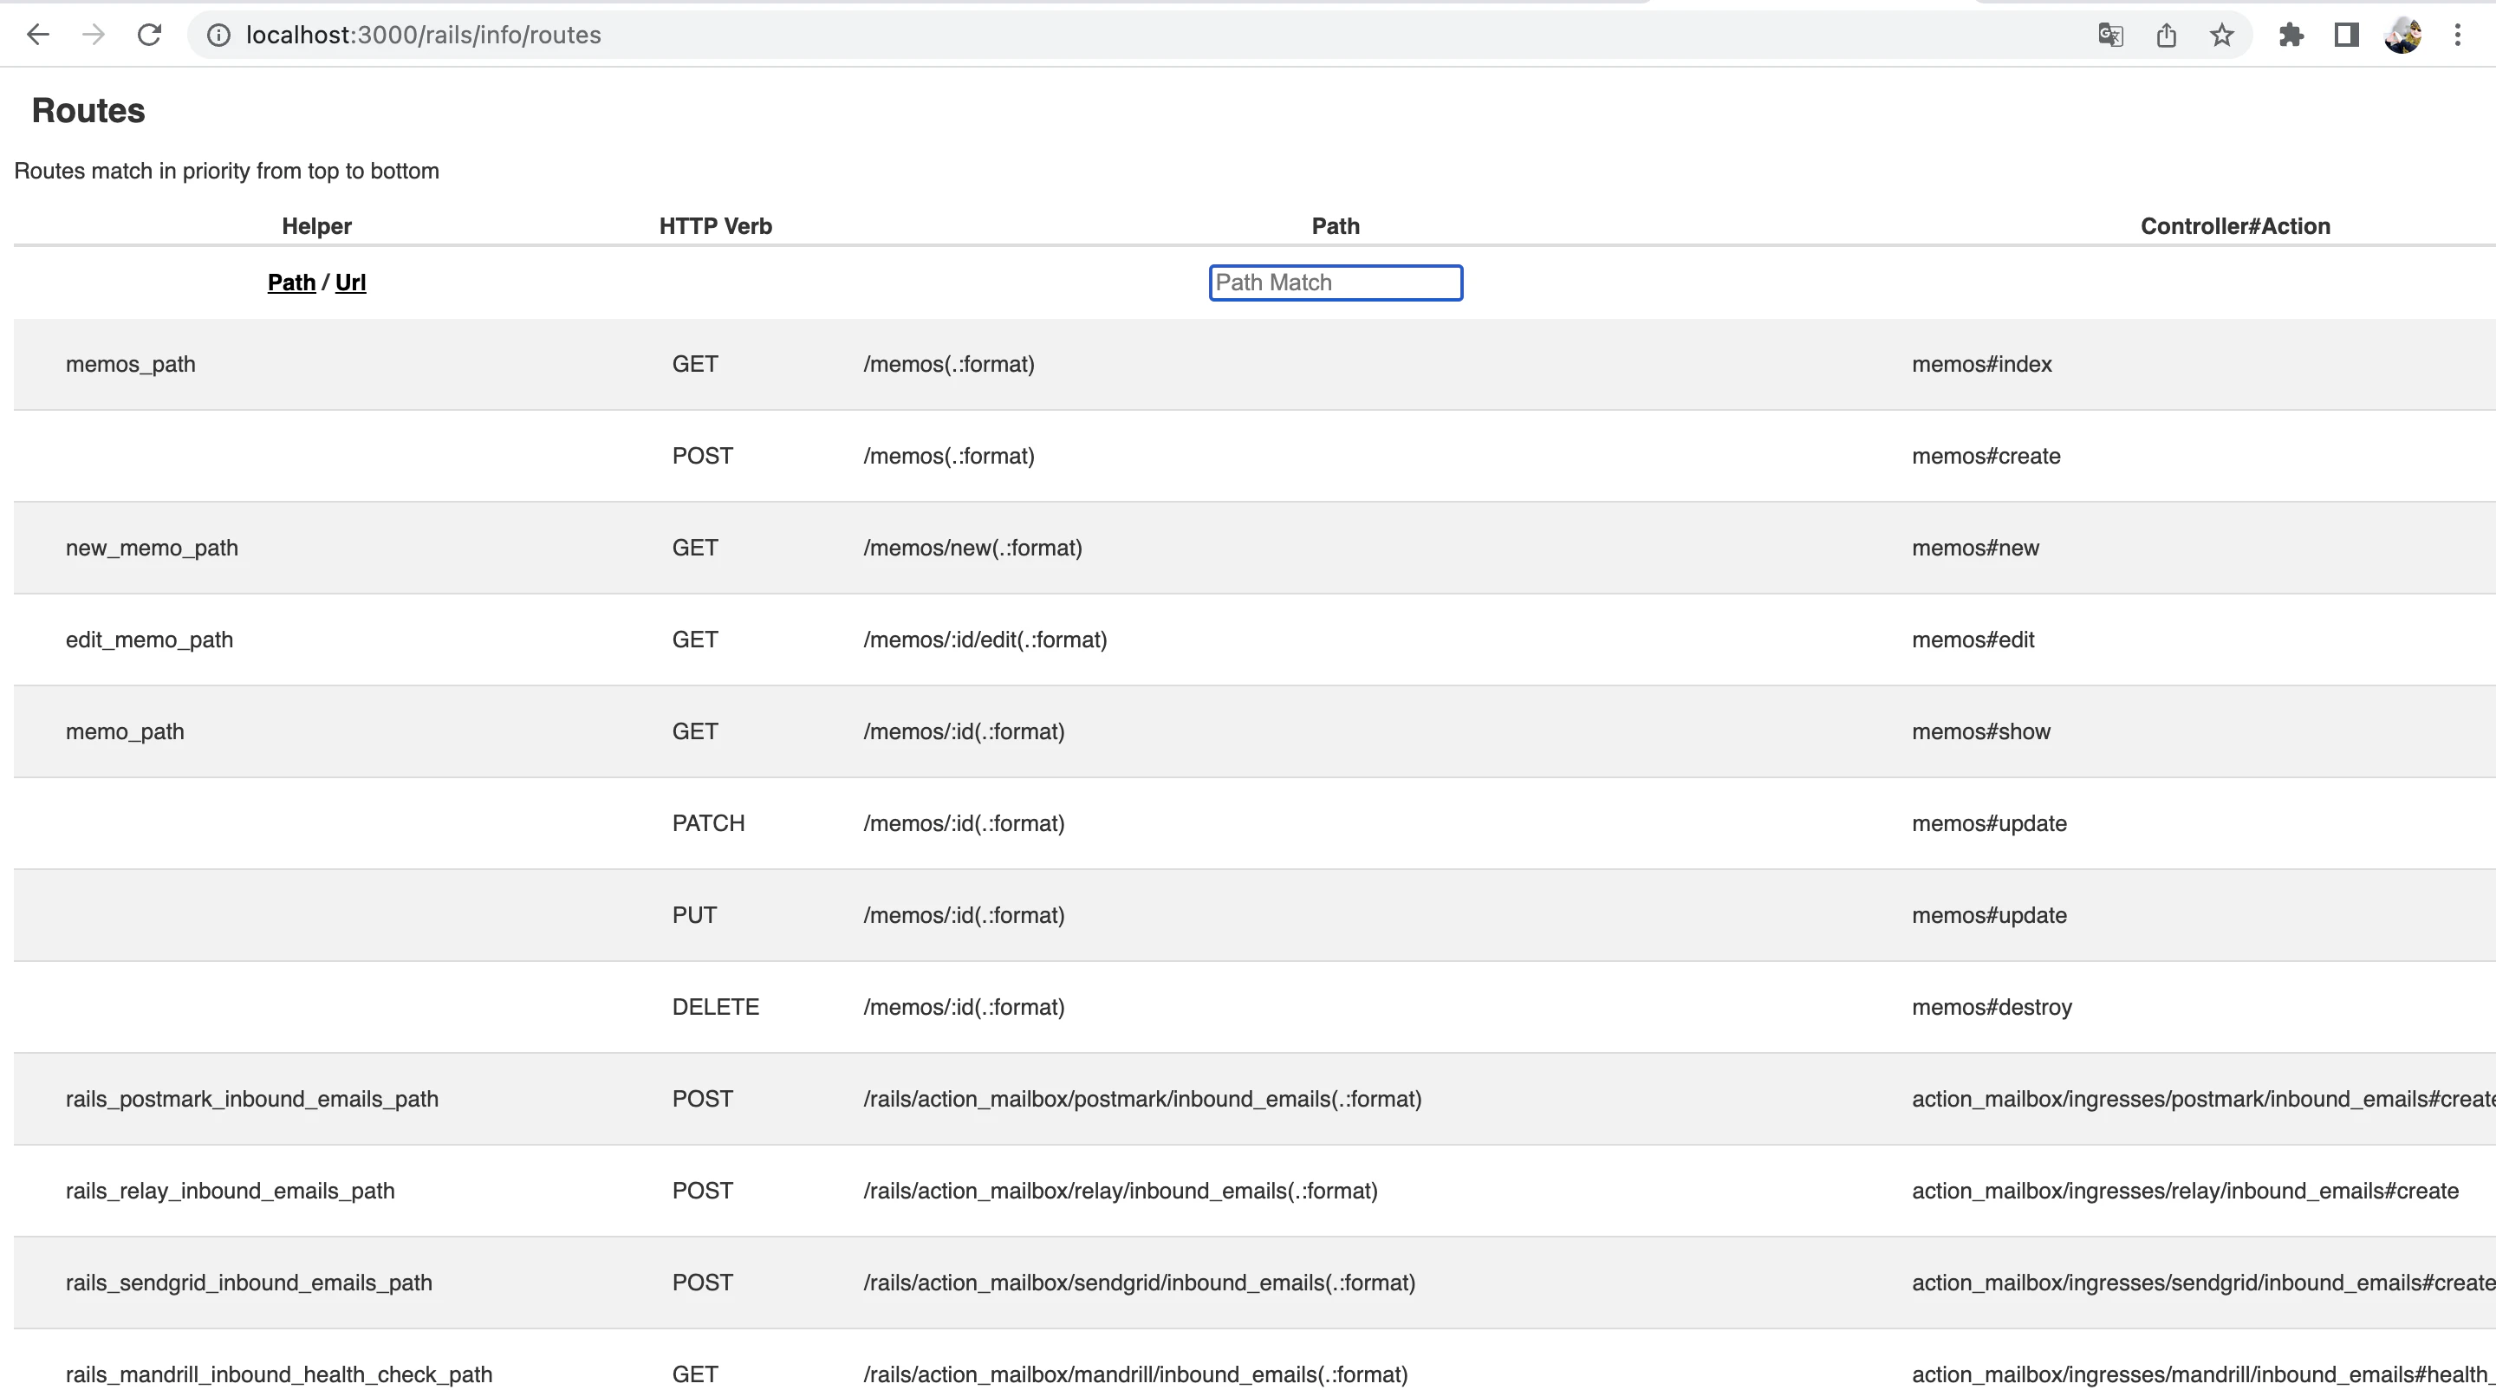
Task: Select rails_mandrill_inbound_health_check_path helper
Action: point(279,1374)
